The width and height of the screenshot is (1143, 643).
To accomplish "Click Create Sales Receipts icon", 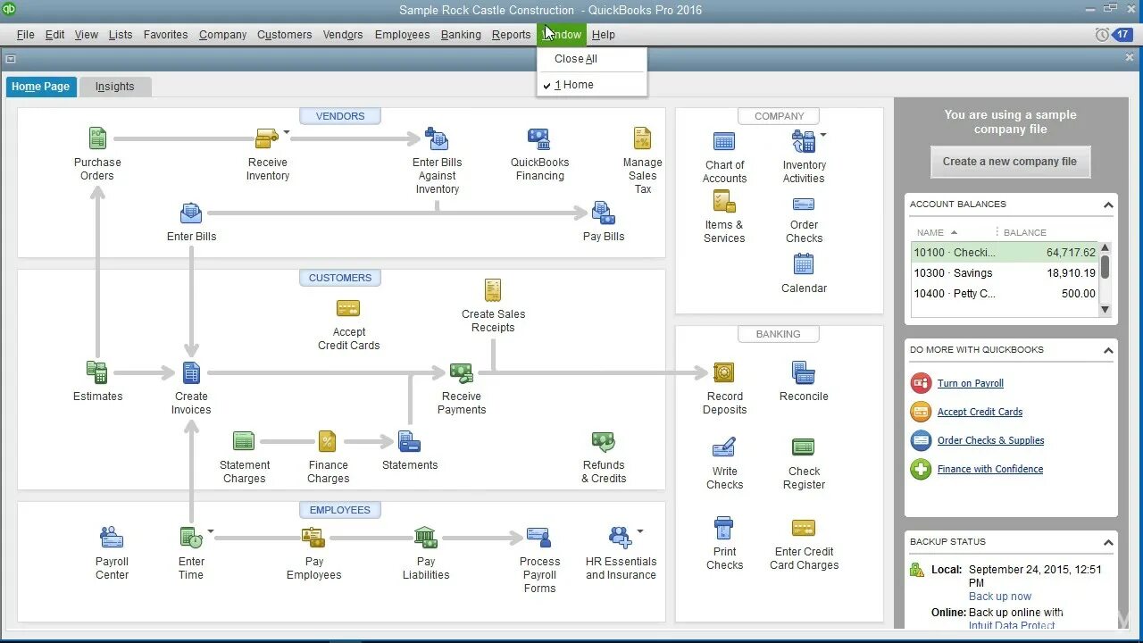I will pos(493,290).
